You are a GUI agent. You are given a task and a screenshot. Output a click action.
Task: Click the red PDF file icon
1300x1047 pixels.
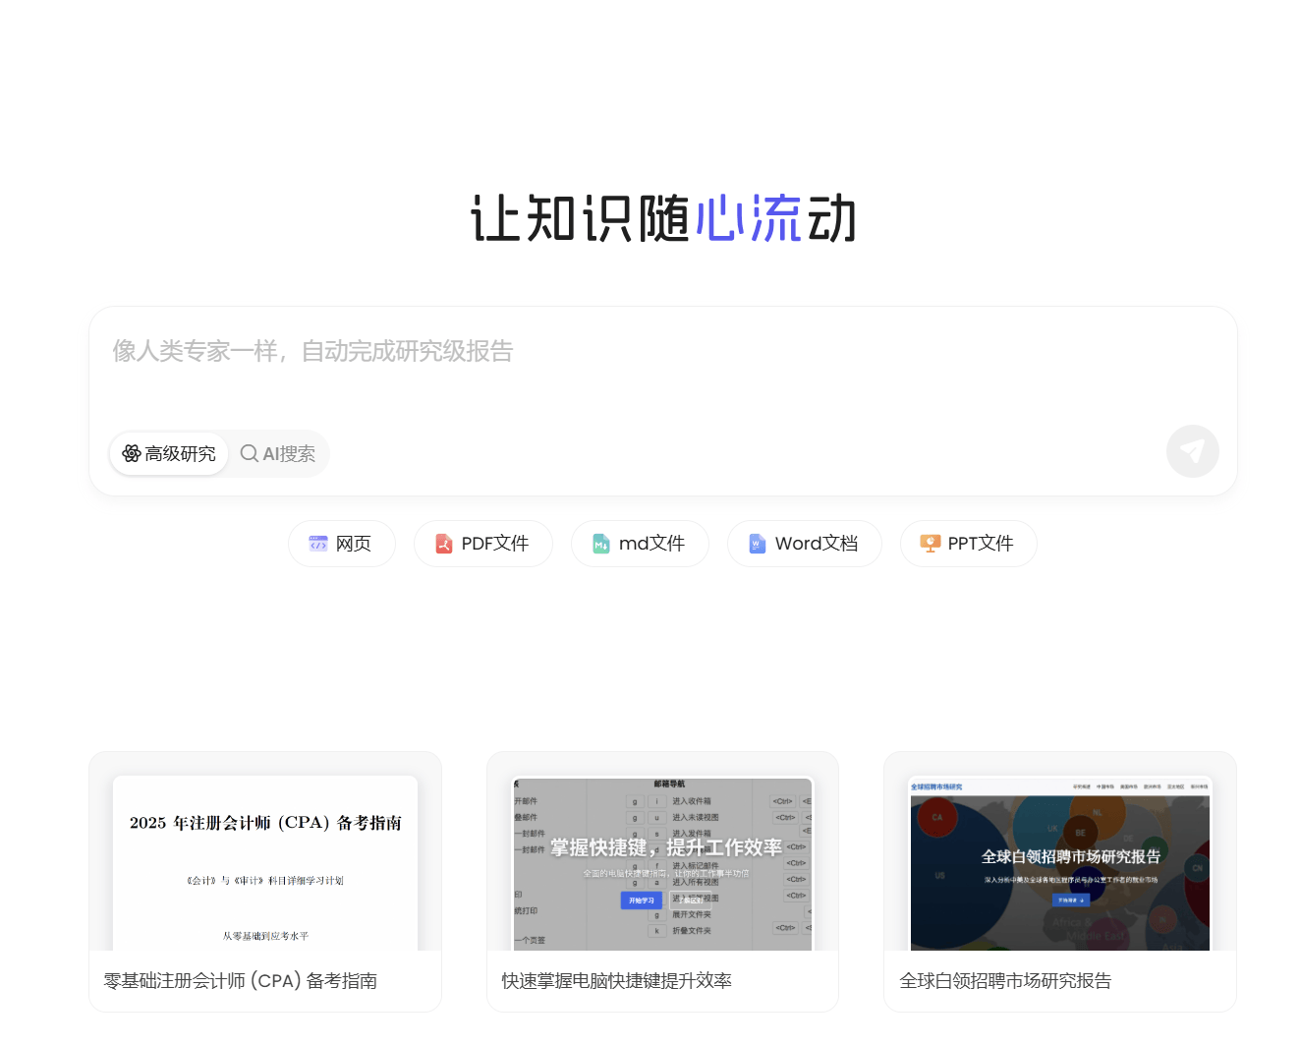[444, 544]
